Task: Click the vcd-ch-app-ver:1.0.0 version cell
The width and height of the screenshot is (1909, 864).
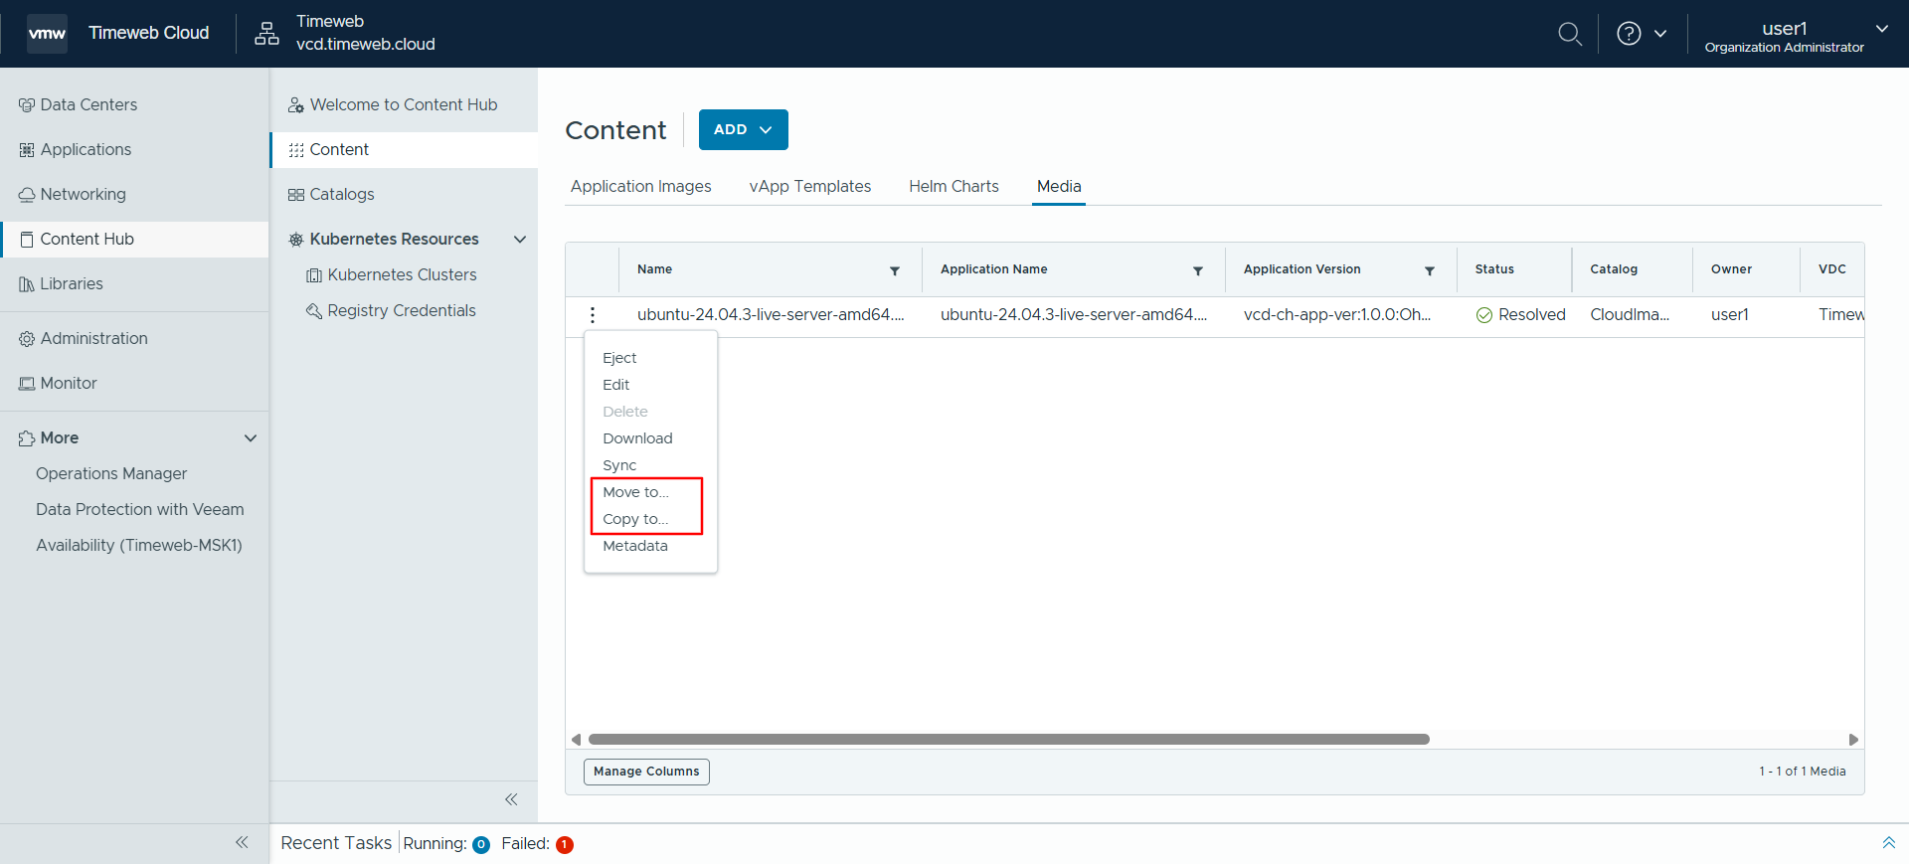Action: point(1337,315)
